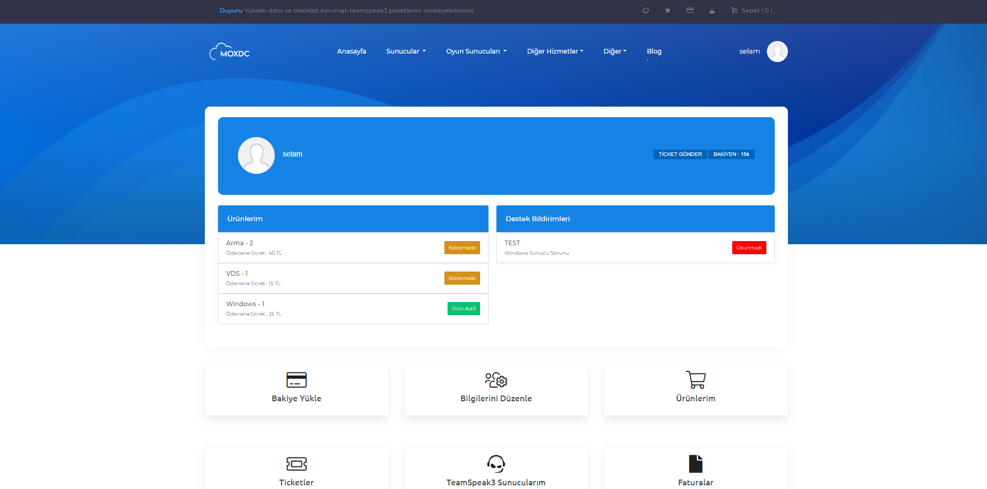Click the MOXDC cloud logo
This screenshot has width=987, height=489.
pos(230,51)
